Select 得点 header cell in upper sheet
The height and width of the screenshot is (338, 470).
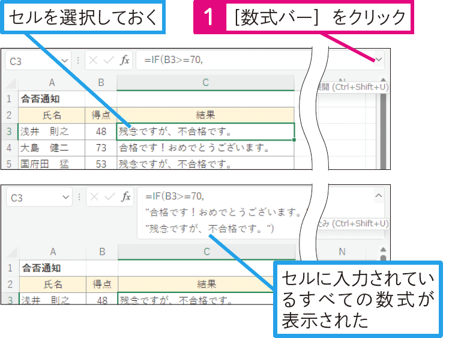click(x=101, y=115)
